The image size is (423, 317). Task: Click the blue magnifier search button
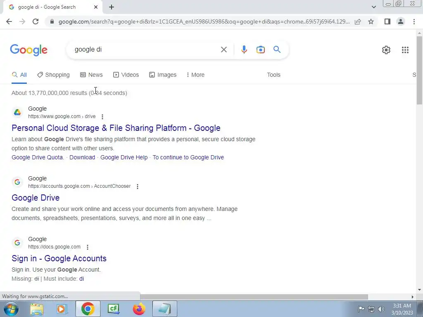point(277,50)
